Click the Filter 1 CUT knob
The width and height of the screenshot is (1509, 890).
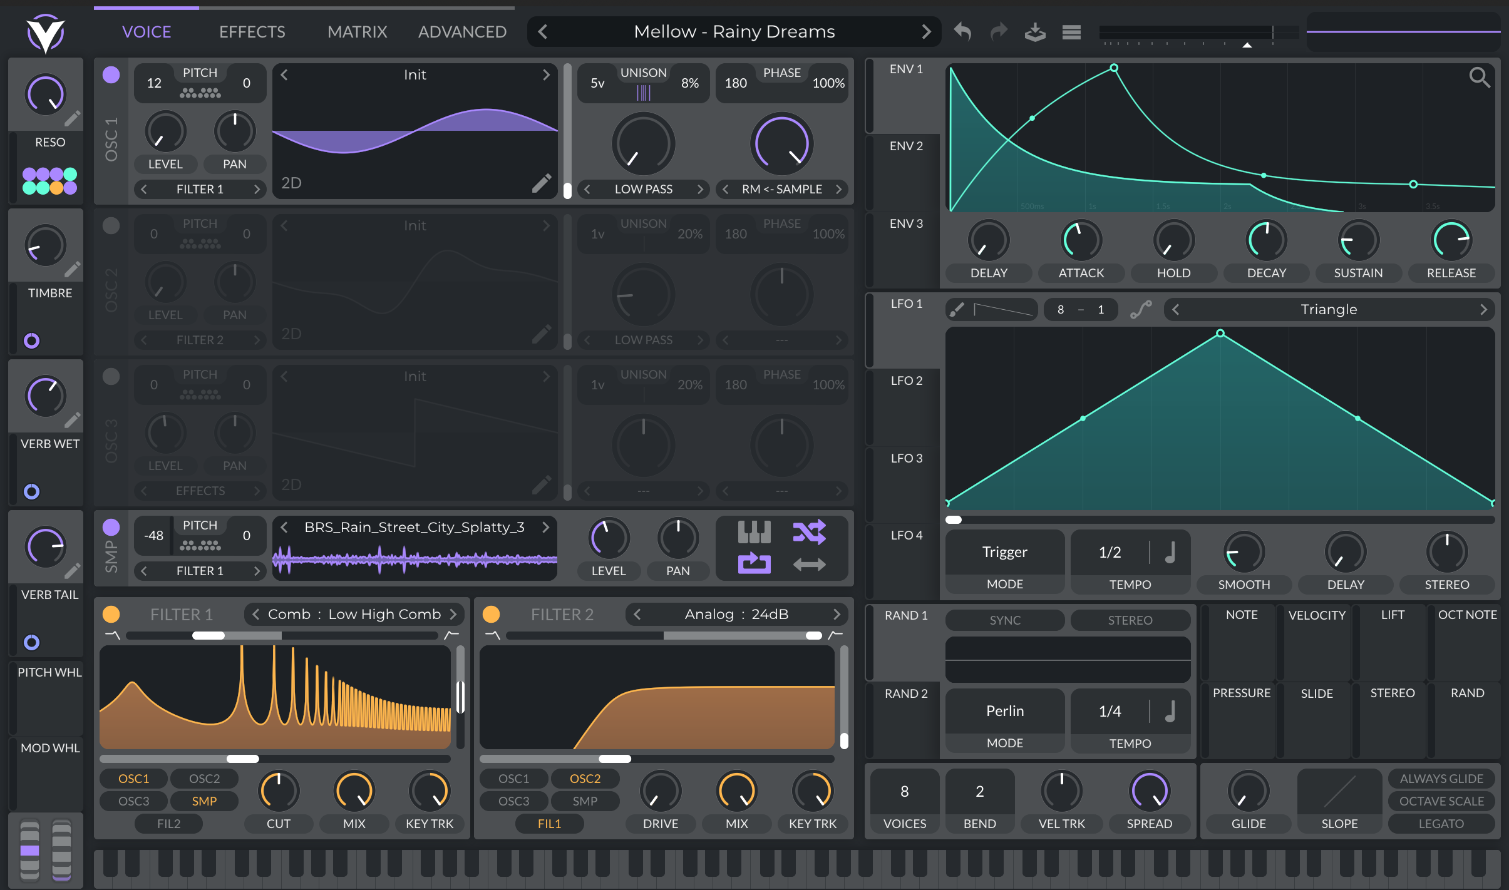279,791
